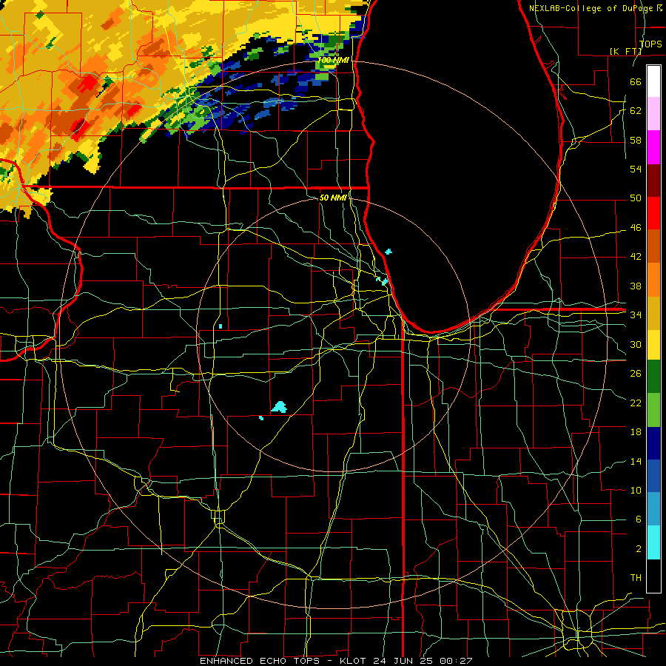Image resolution: width=666 pixels, height=666 pixels.
Task: Click the 14 legend scale value
Action: point(636,461)
